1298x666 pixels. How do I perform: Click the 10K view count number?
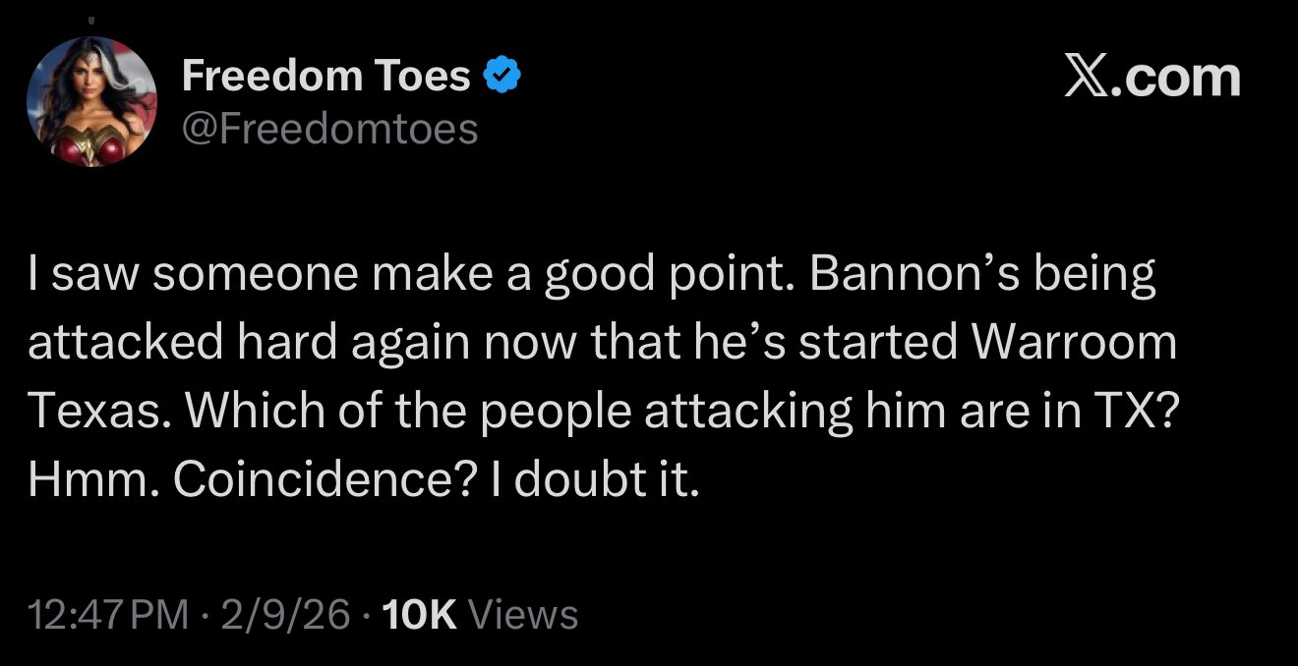[418, 615]
